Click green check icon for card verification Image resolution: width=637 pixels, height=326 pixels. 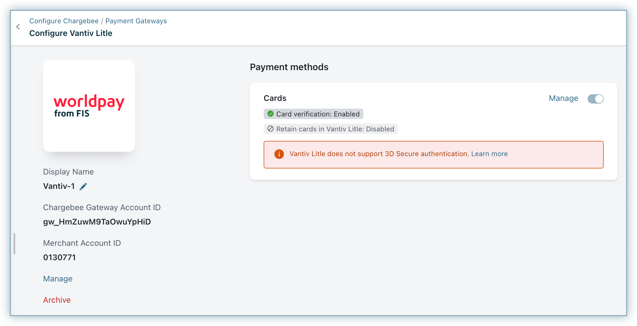pos(270,114)
